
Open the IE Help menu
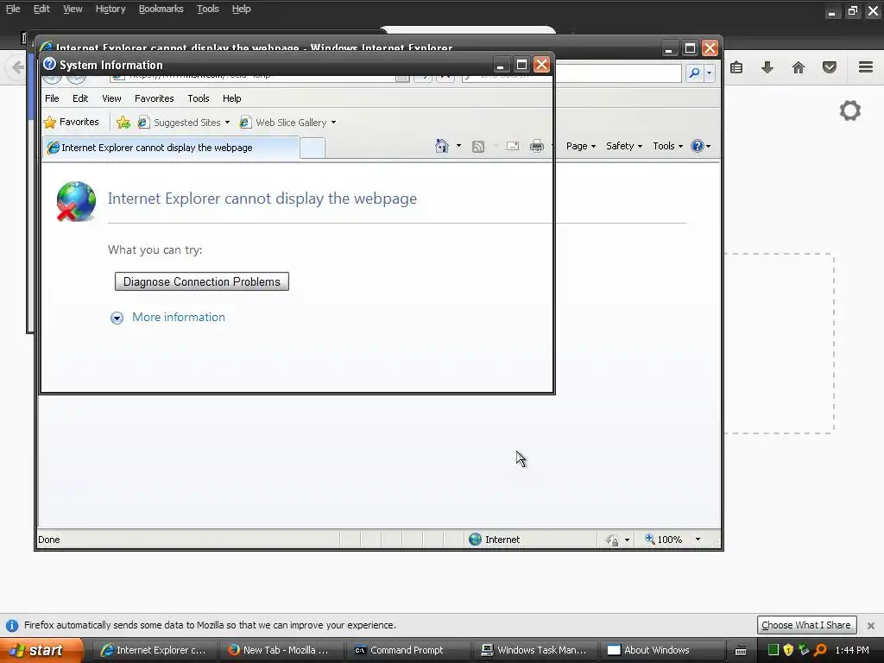[231, 98]
